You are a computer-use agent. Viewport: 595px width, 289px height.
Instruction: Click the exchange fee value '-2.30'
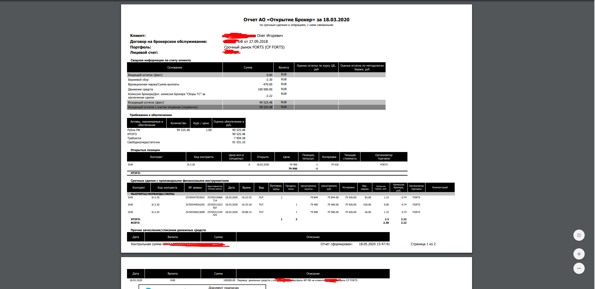(269, 80)
